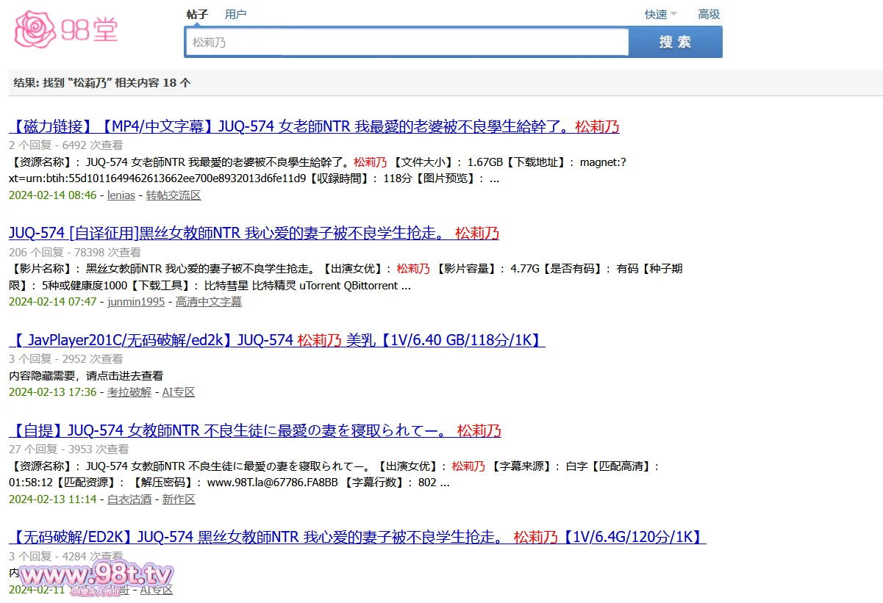Open author 考拉破解 profile link

coord(129,392)
